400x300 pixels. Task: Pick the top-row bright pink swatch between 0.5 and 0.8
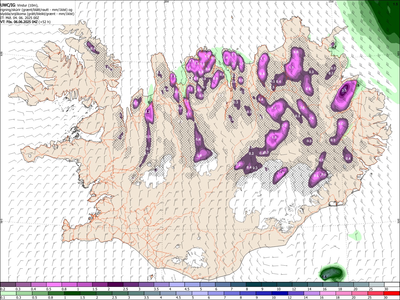pyautogui.click(x=54, y=285)
